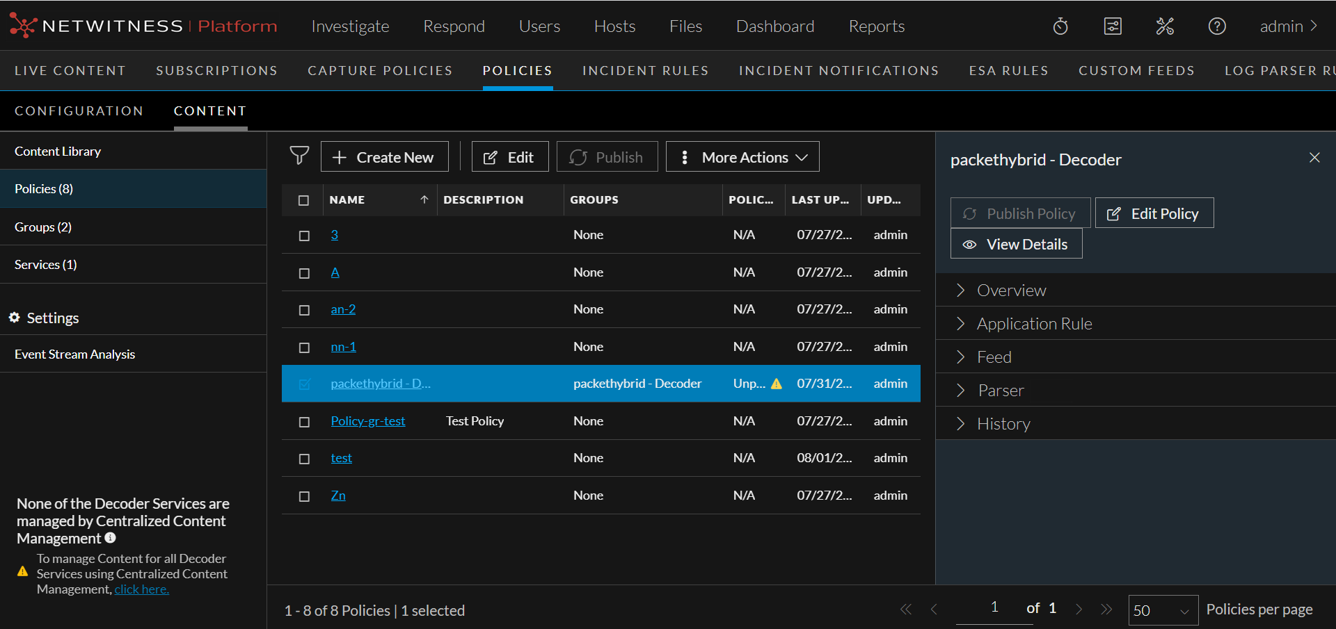Switch to the Incident Rules tab
The height and width of the screenshot is (629, 1336).
tap(645, 71)
